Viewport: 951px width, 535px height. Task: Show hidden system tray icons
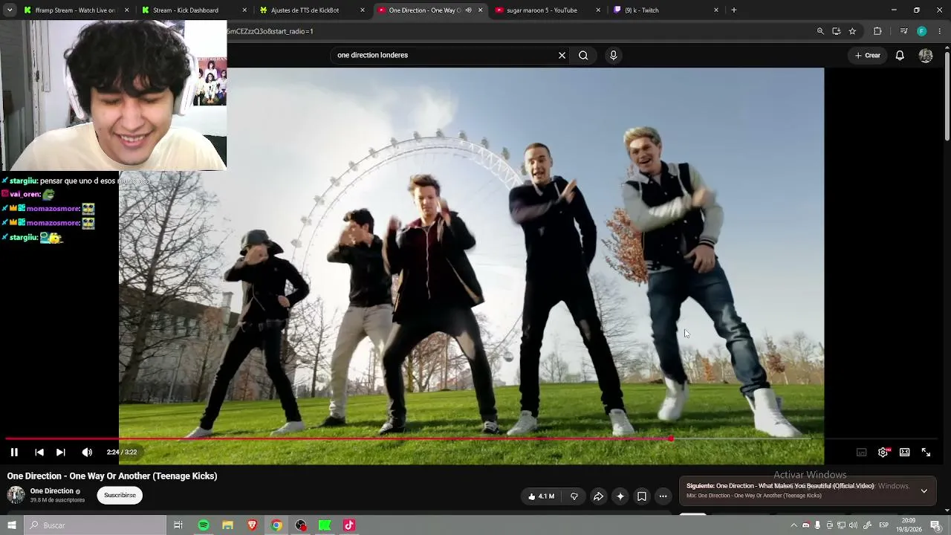click(x=793, y=525)
